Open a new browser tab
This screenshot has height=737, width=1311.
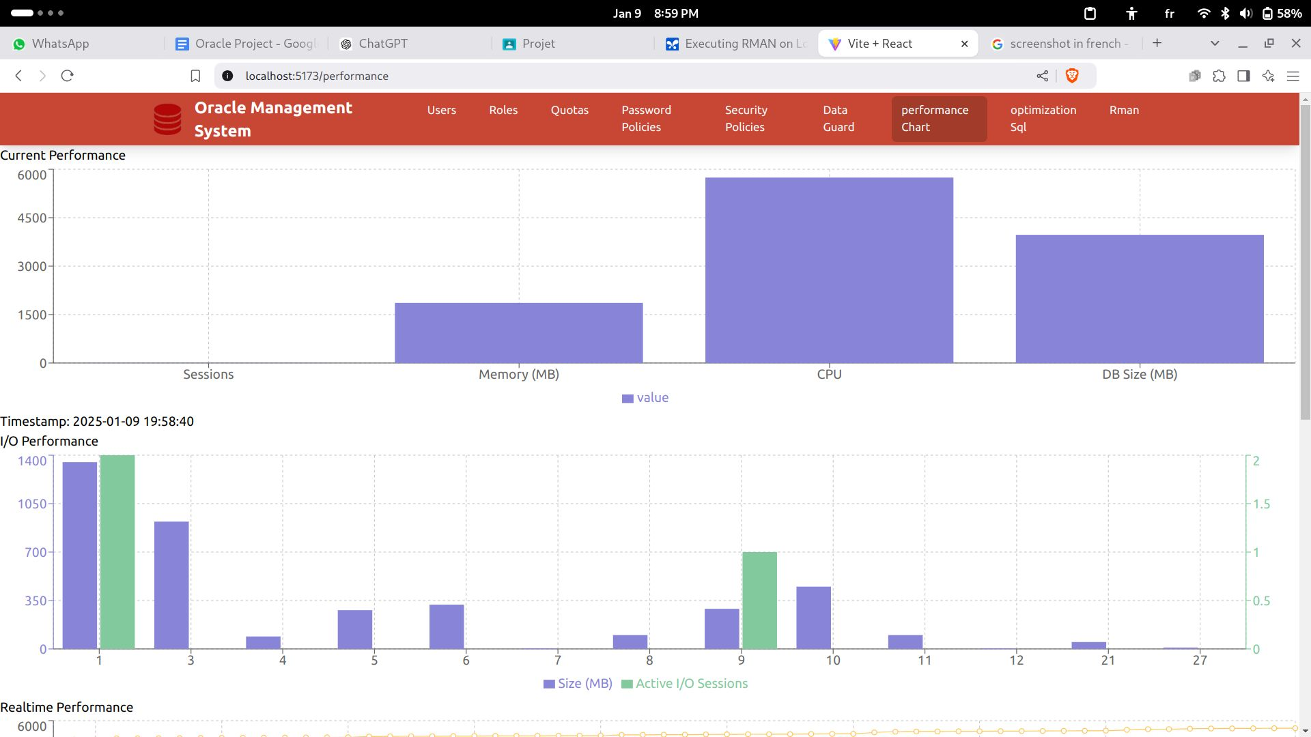click(1157, 42)
